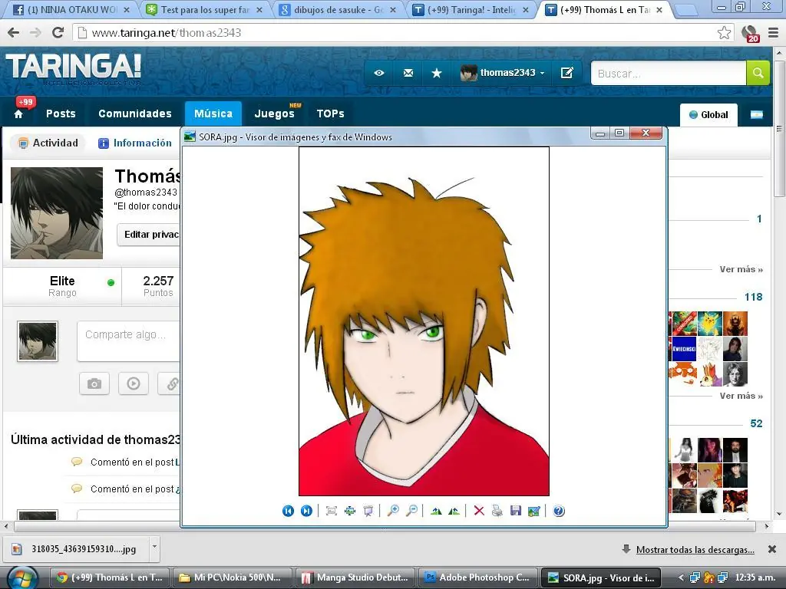This screenshot has width=786, height=589.
Task: Click extension icon with 20 badge
Action: (x=751, y=34)
